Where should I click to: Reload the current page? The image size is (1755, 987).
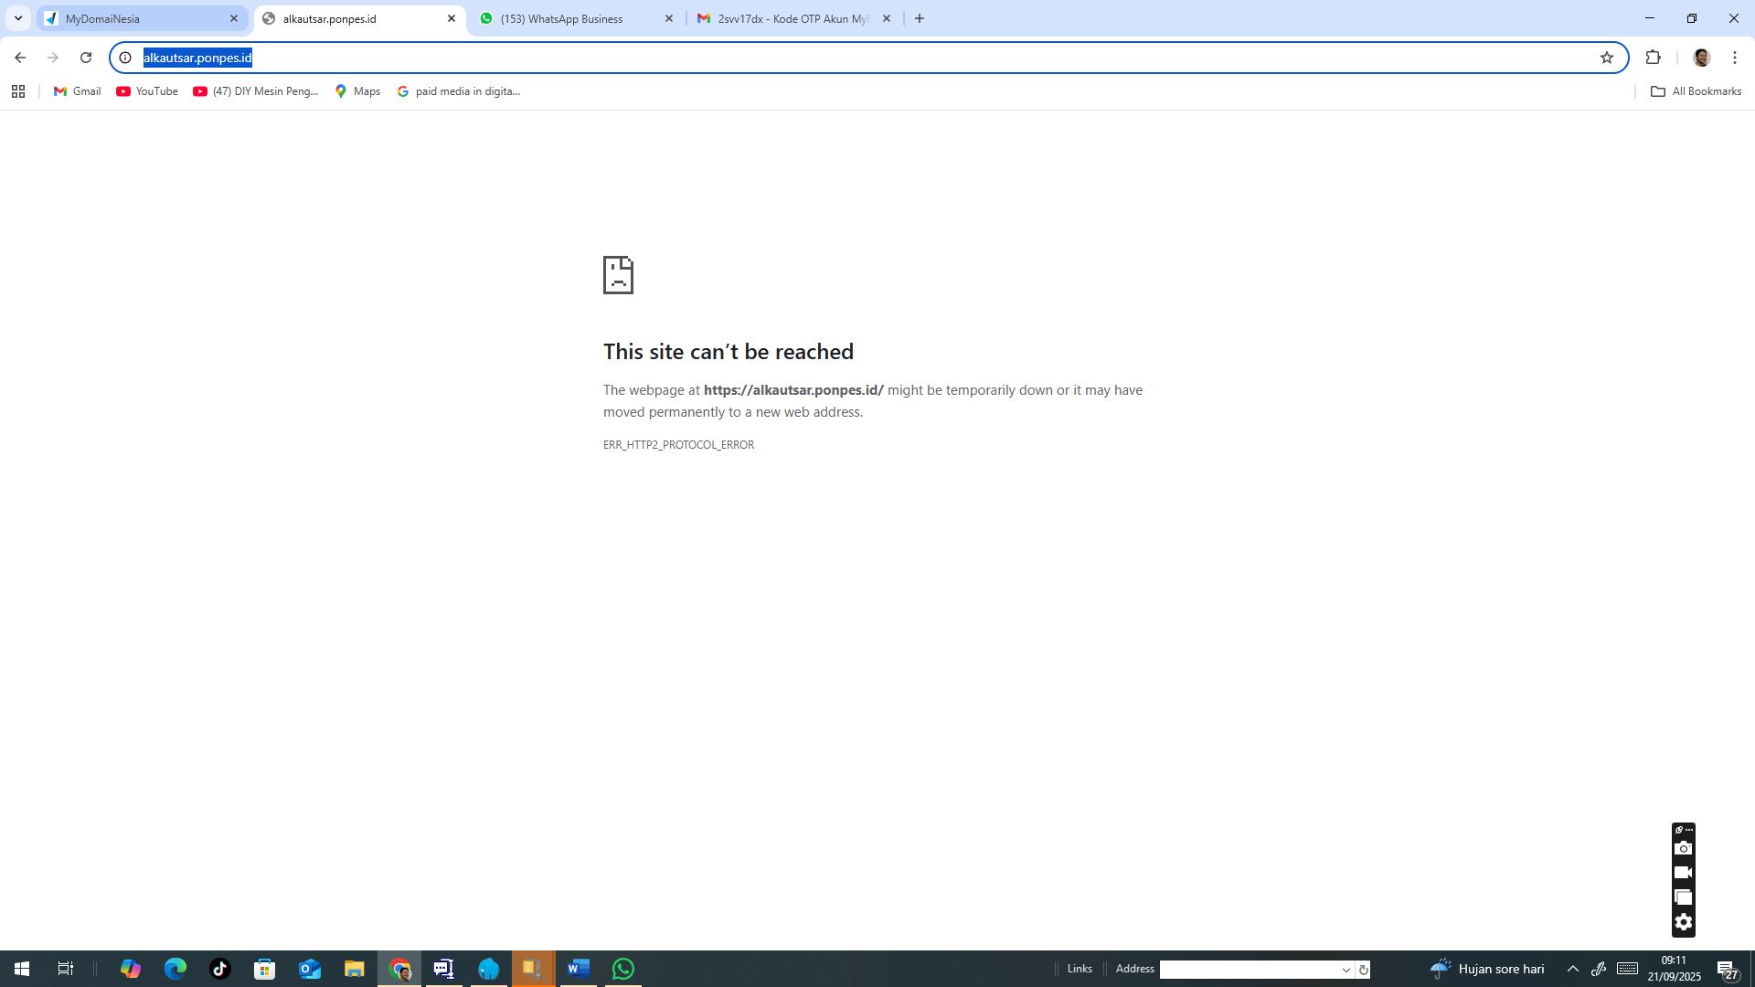86,58
